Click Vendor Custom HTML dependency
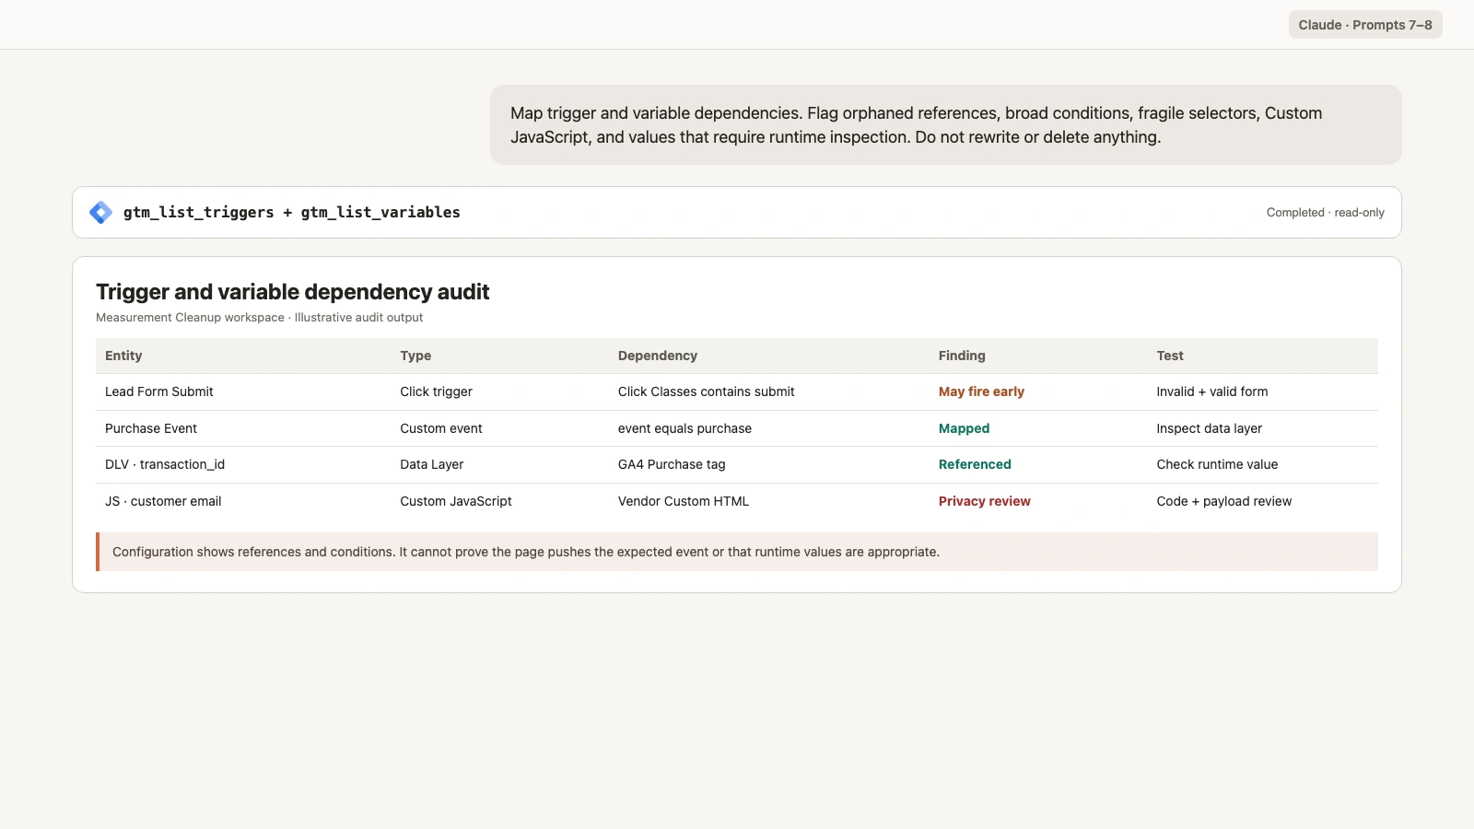The image size is (1474, 829). pyautogui.click(x=684, y=501)
